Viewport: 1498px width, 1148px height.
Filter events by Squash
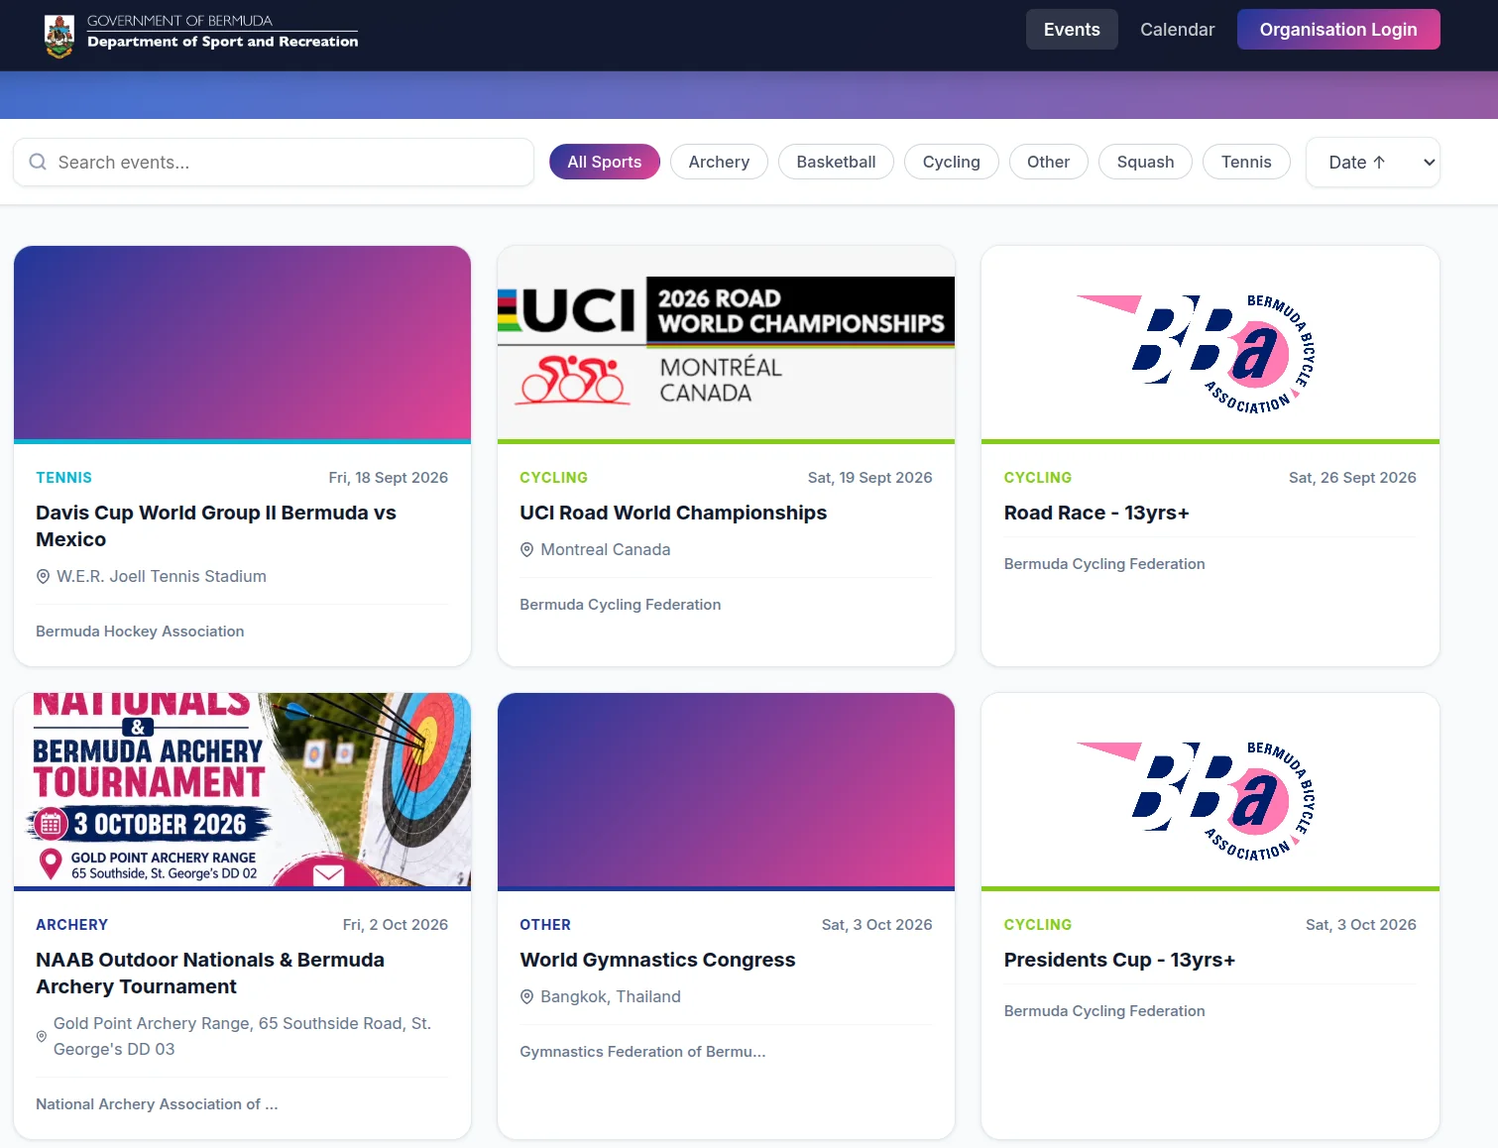(x=1145, y=162)
